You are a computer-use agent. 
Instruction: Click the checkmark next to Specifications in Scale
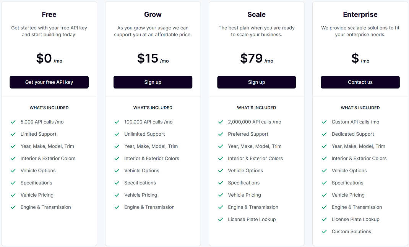coord(221,183)
